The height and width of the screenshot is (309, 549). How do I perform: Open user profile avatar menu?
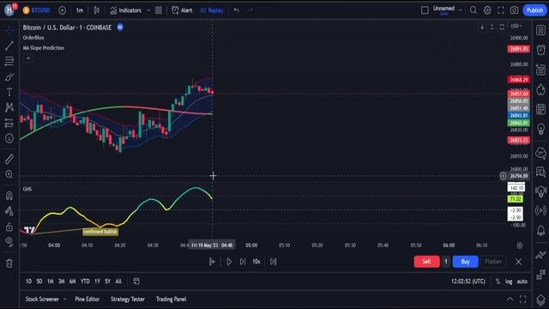click(x=9, y=10)
